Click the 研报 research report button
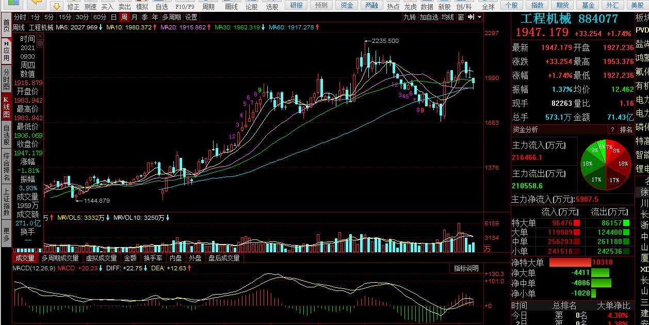This screenshot has height=325, width=649. click(x=297, y=6)
